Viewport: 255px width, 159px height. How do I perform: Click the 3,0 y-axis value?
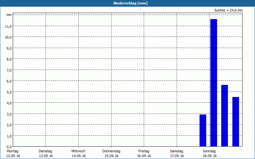tap(9, 114)
